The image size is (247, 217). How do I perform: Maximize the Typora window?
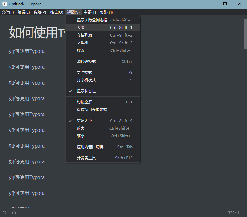pyautogui.click(x=225, y=4)
